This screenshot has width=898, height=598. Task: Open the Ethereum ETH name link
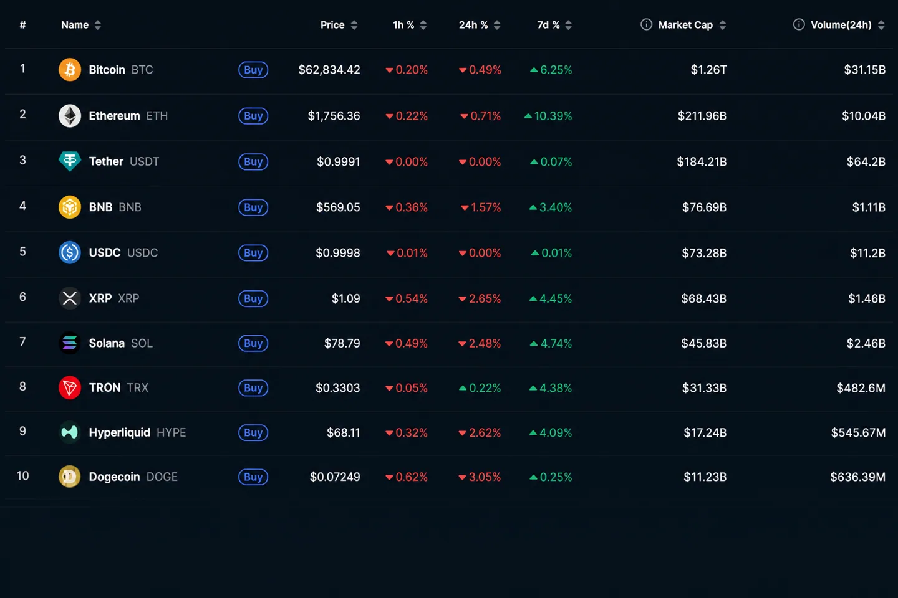128,116
